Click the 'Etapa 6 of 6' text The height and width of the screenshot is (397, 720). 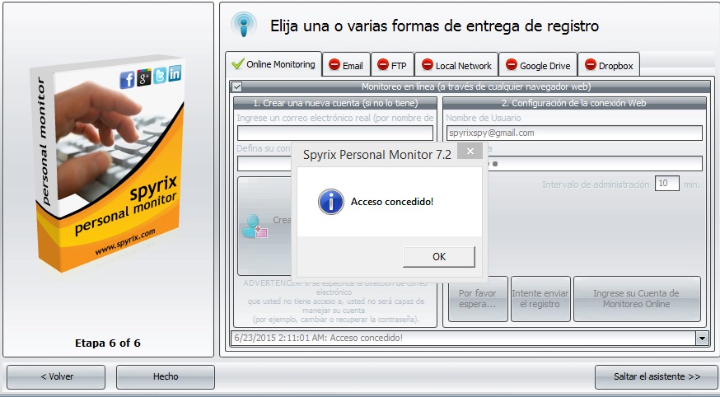coord(108,343)
